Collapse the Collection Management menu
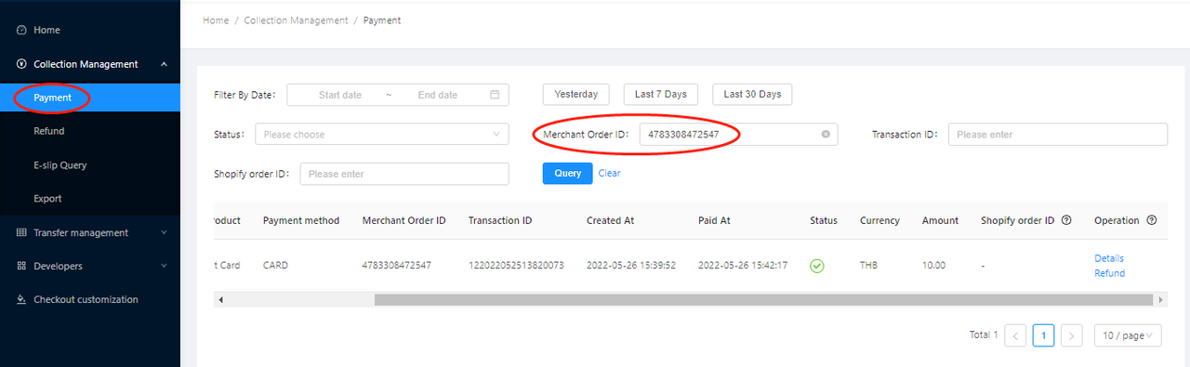The height and width of the screenshot is (367, 1190). (x=164, y=64)
